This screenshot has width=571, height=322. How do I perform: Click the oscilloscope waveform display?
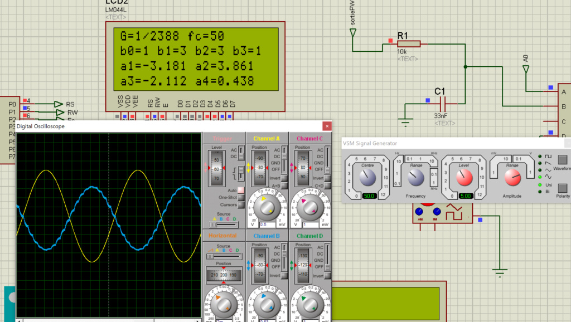109,225
